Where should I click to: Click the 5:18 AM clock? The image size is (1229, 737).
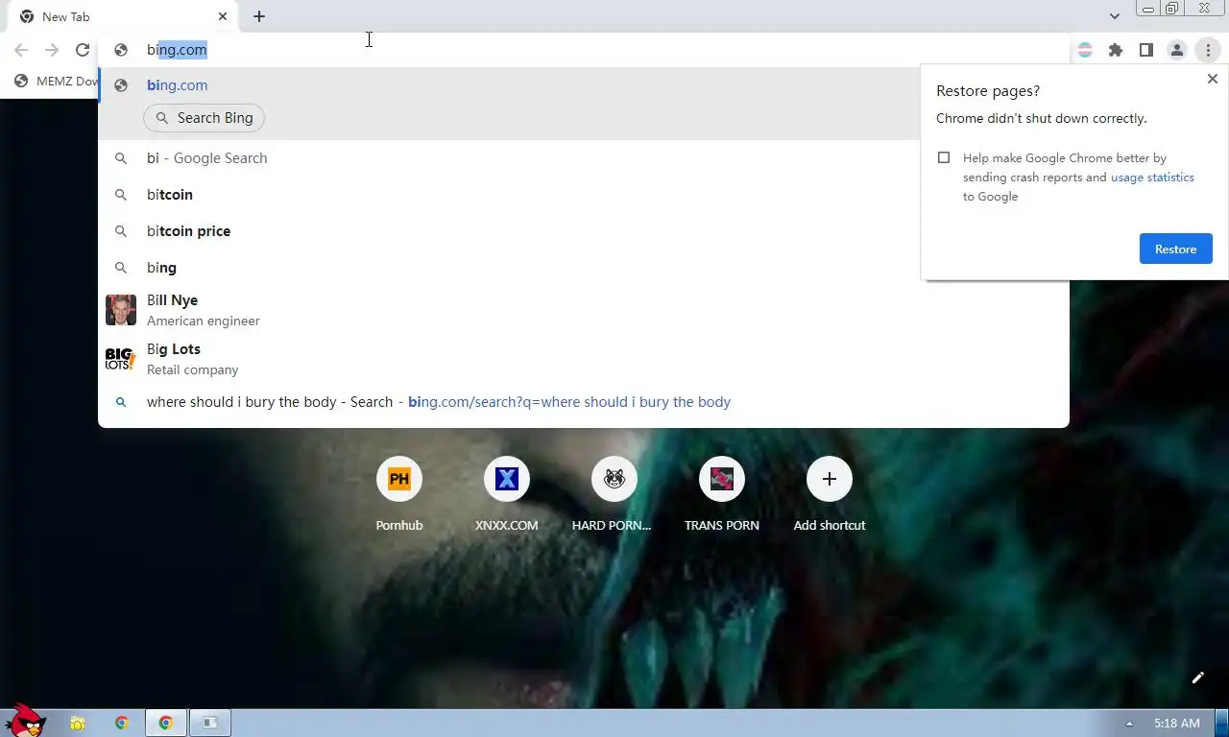(1176, 723)
